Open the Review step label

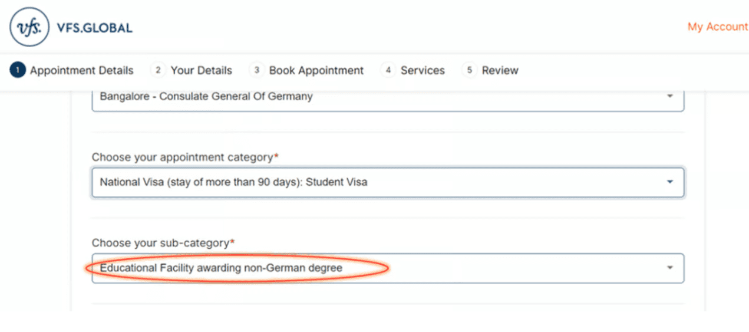pyautogui.click(x=500, y=71)
